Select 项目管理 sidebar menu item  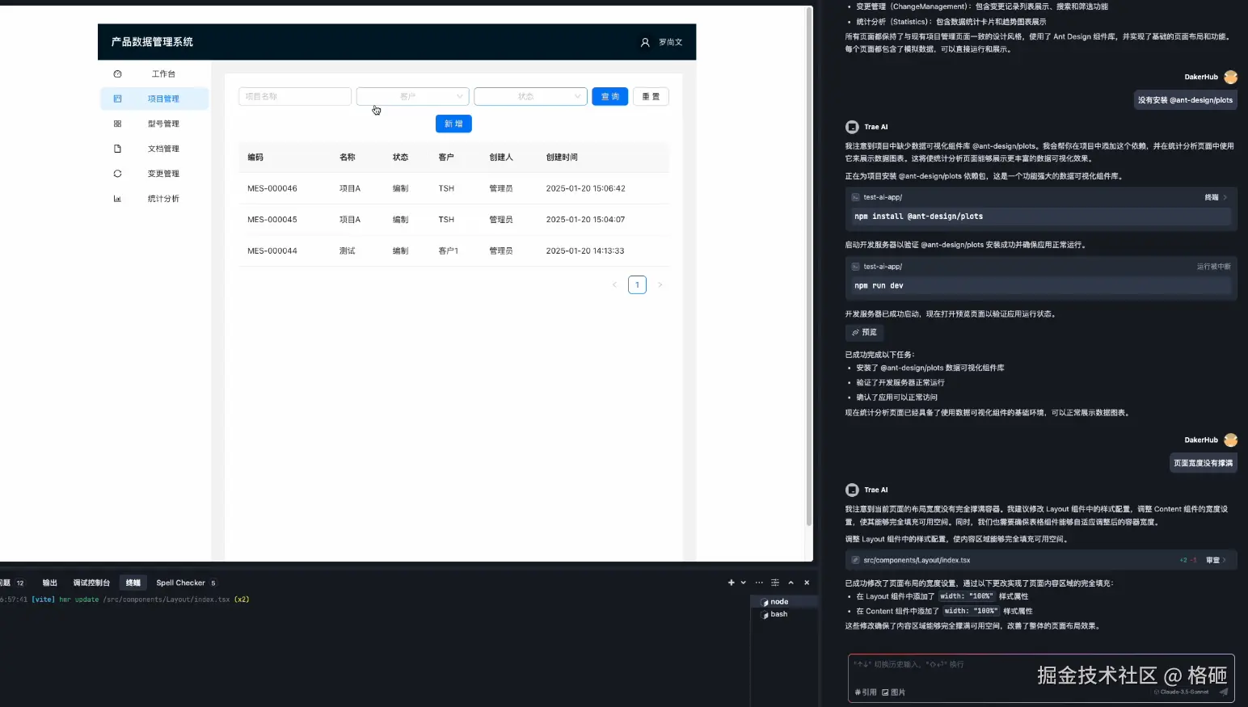click(x=154, y=99)
